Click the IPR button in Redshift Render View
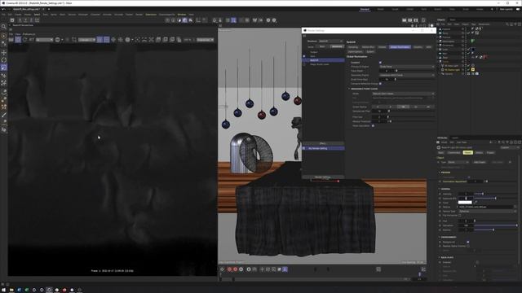Viewport: 522px width, 293px height. (18, 40)
